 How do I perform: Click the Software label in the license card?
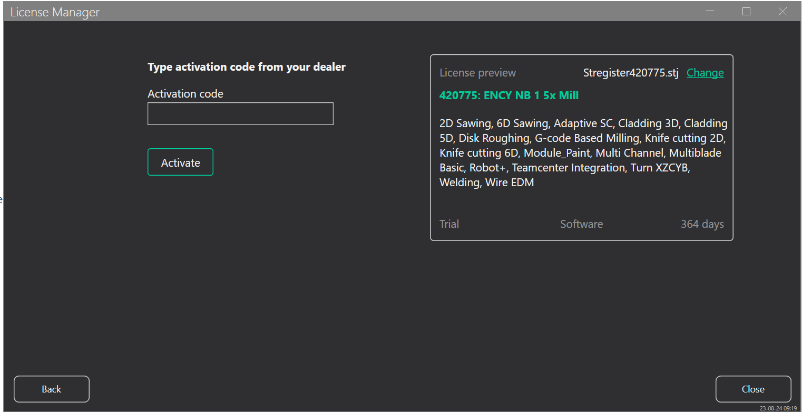tap(581, 224)
